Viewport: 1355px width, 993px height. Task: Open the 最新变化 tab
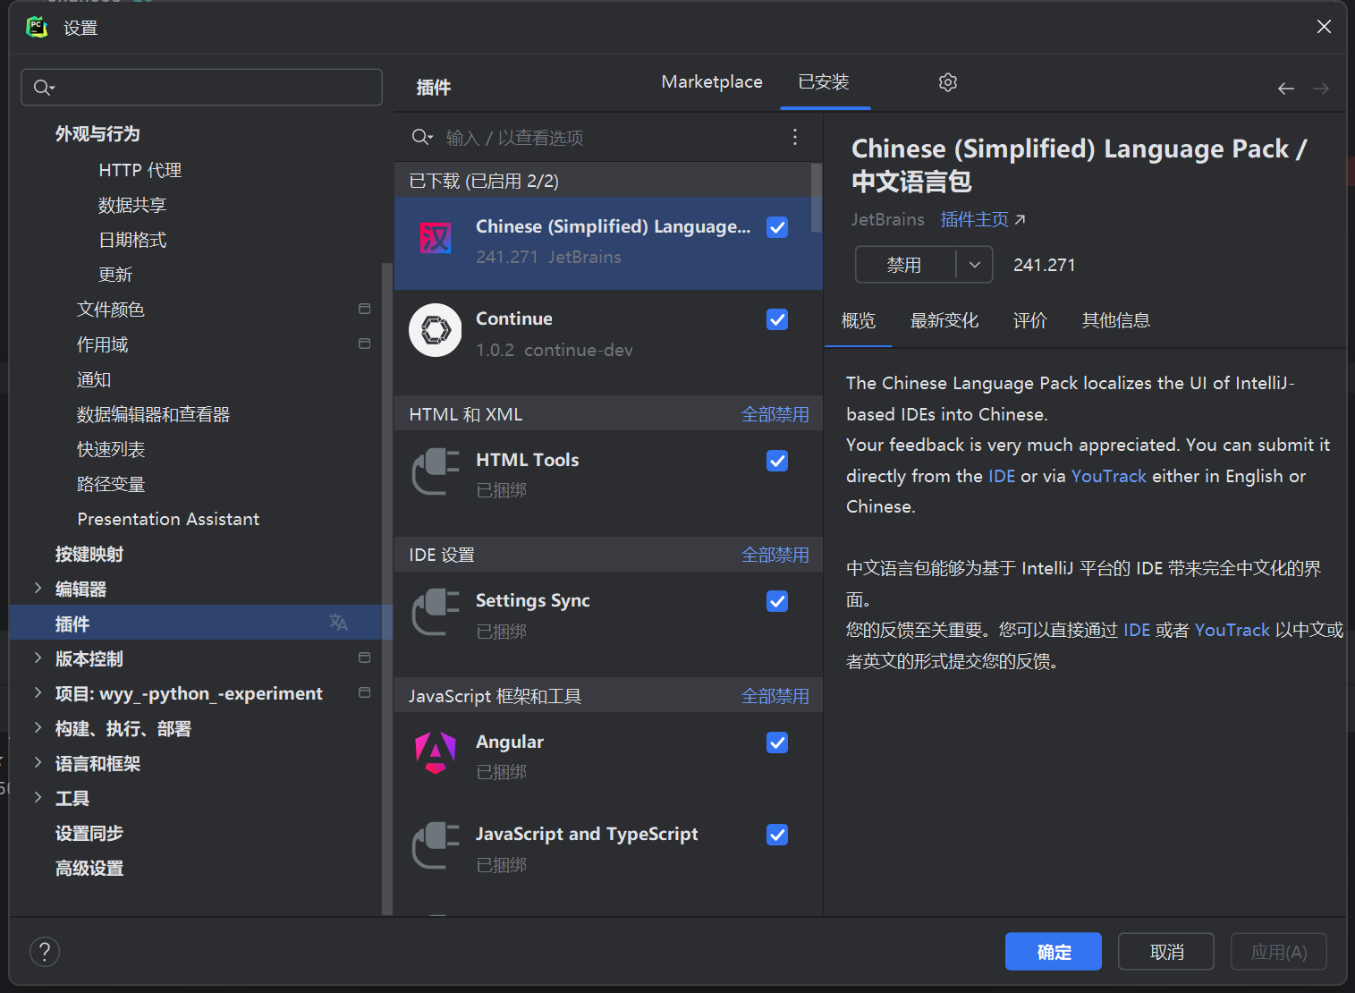pos(944,320)
